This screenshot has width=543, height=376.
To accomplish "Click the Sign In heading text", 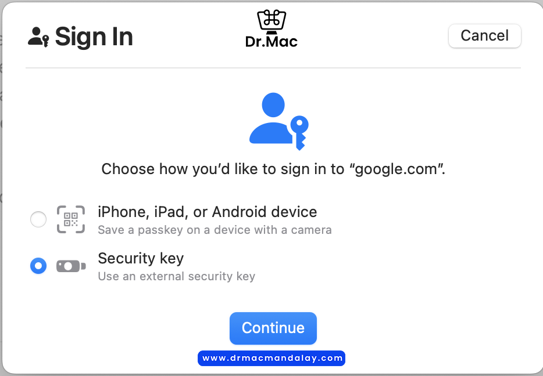I will (94, 37).
